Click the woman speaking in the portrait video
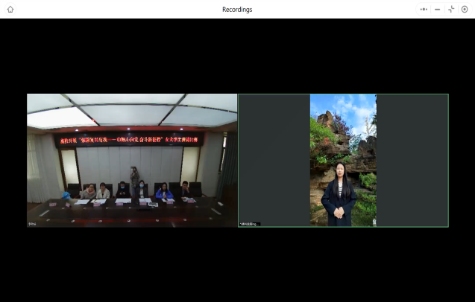This screenshot has height=302, width=475. [339, 193]
